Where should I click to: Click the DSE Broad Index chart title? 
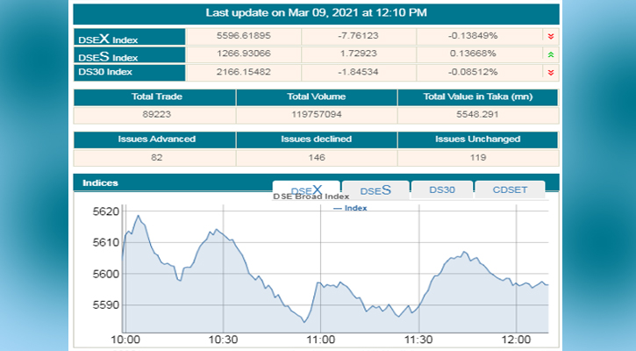coord(311,197)
